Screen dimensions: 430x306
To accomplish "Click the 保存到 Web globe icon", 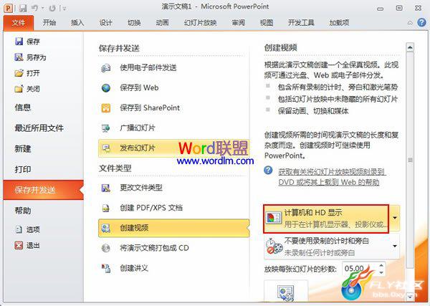I will [x=106, y=87].
